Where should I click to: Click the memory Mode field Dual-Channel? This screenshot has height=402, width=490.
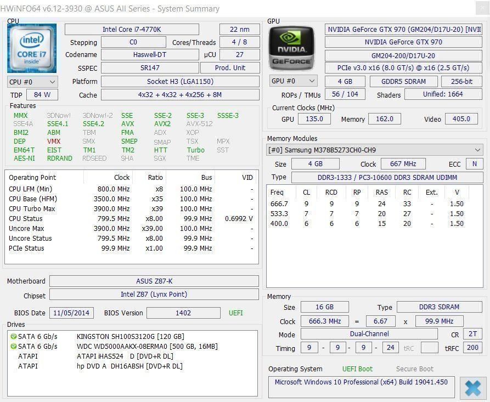[369, 334]
